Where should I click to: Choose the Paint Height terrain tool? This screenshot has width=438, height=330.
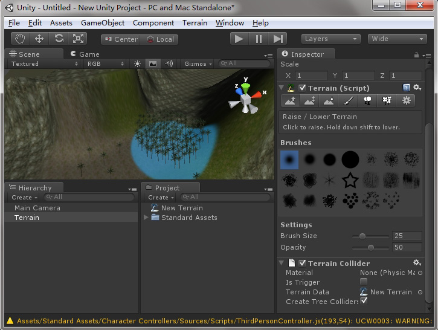tap(309, 100)
